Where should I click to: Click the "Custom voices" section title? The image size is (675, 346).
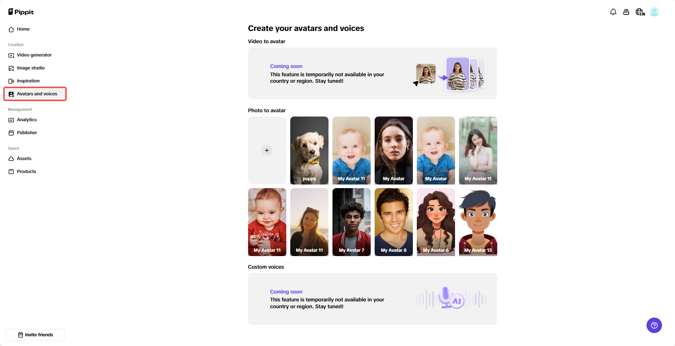pyautogui.click(x=266, y=267)
